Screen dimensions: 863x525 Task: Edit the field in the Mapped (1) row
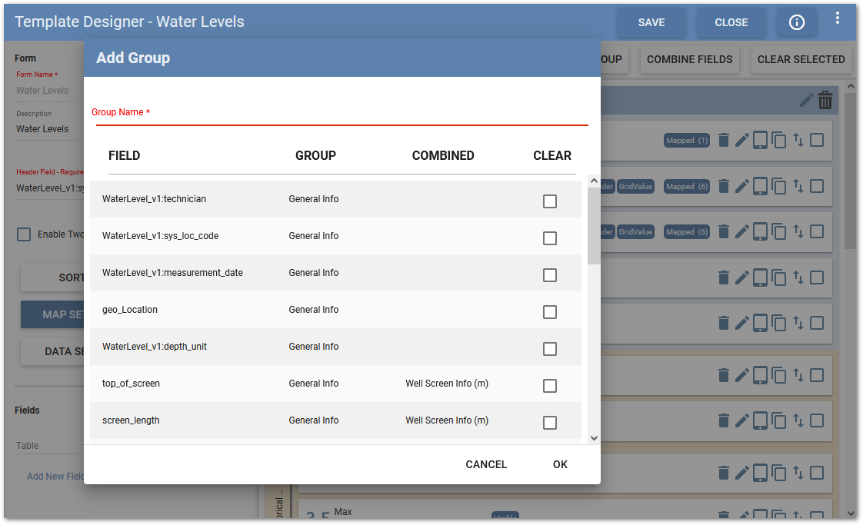pos(742,141)
